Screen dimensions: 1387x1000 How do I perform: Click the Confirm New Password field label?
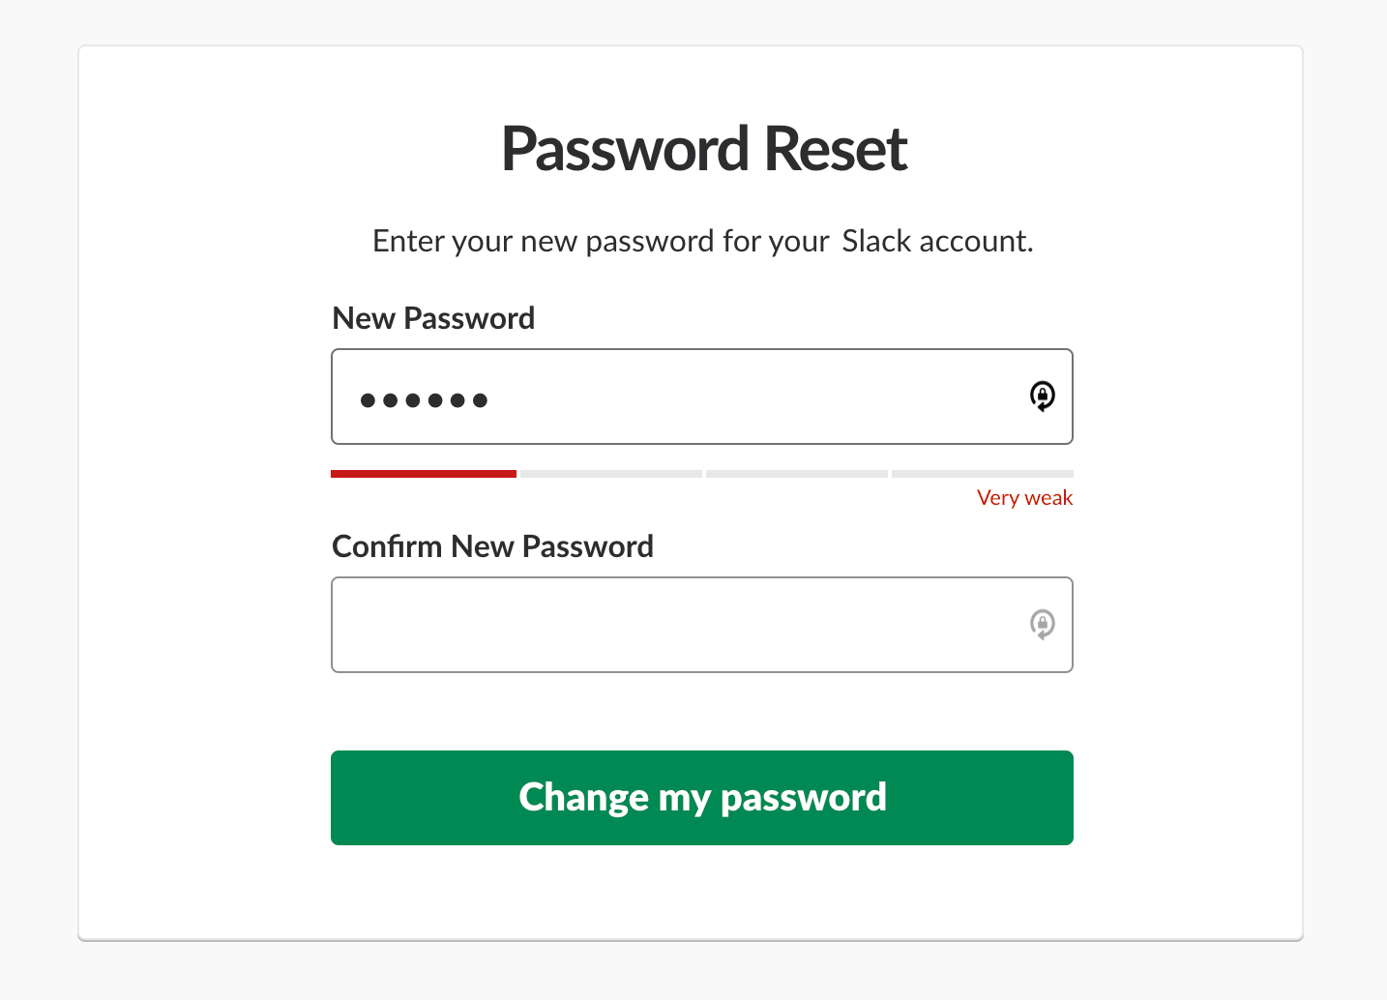click(492, 546)
